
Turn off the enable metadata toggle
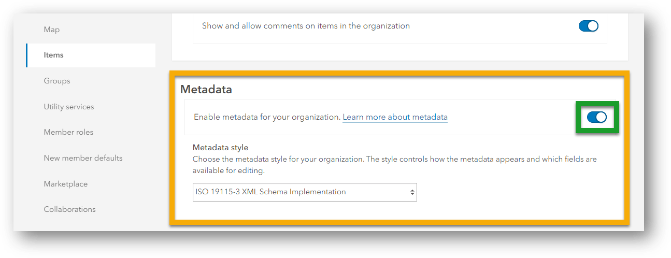[596, 118]
